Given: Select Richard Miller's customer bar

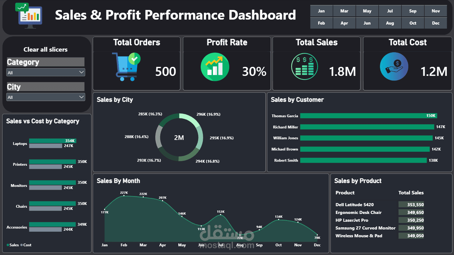Looking at the screenshot, I should (x=367, y=127).
